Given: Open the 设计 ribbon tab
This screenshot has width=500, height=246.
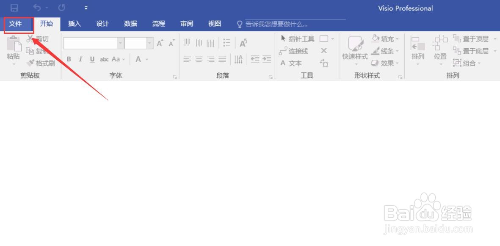Looking at the screenshot, I should 102,24.
